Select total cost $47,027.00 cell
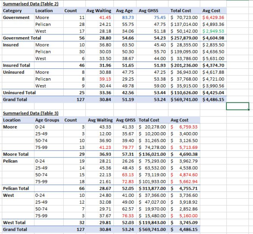The height and width of the screenshot is (234, 253). pos(152,202)
